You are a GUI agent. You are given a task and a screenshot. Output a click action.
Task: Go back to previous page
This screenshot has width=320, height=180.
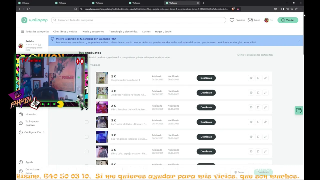click(x=19, y=9)
